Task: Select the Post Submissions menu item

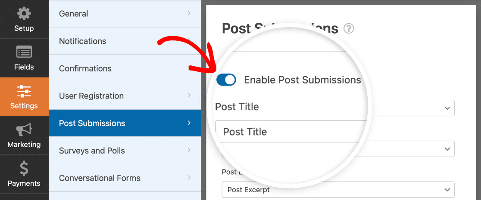Action: (125, 123)
